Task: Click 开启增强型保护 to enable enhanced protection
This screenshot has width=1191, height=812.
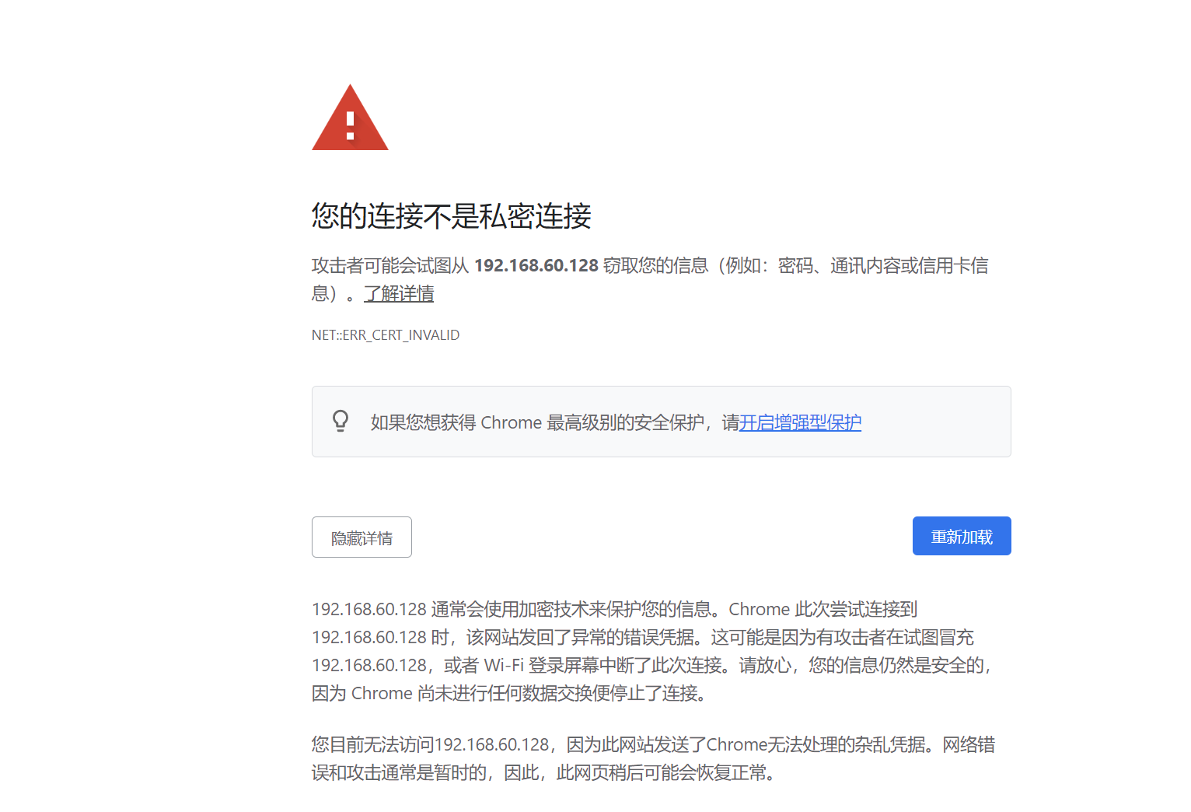Action: click(x=799, y=422)
